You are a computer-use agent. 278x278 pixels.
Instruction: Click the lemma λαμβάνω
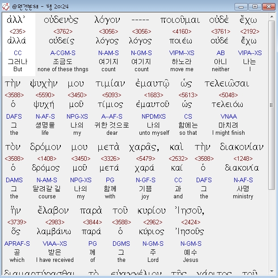click(x=54, y=231)
